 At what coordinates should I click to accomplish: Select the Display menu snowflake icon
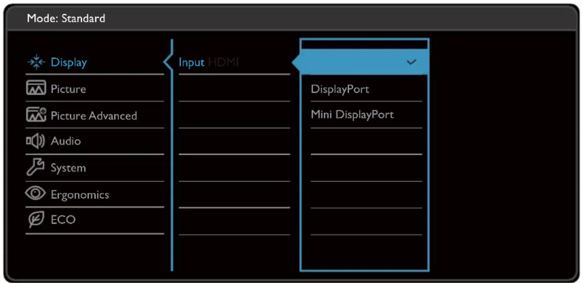coord(37,62)
